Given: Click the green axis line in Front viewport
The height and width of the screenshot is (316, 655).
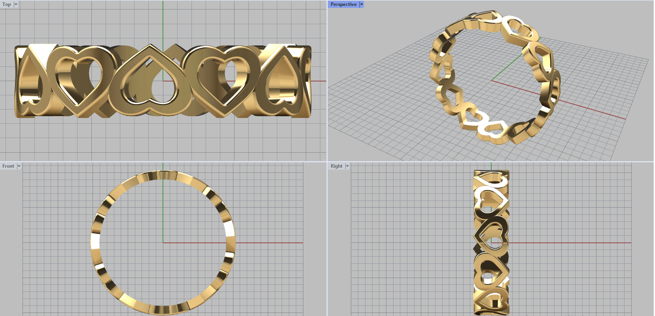Looking at the screenshot, I should click(163, 213).
